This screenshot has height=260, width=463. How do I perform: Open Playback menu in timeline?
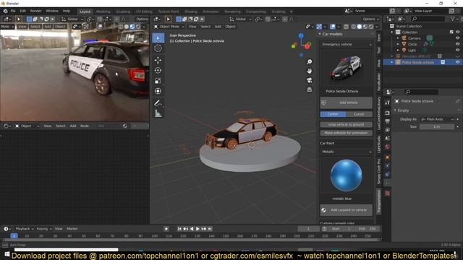pyautogui.click(x=25, y=229)
